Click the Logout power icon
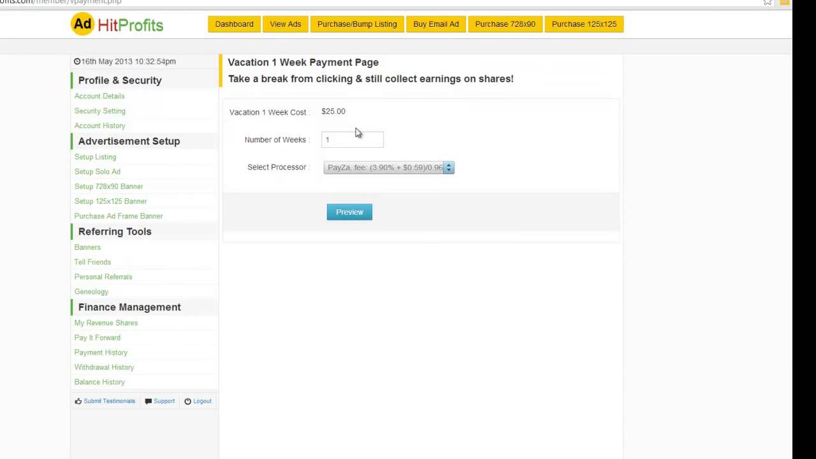Viewport: 816px width, 459px height. (x=188, y=401)
